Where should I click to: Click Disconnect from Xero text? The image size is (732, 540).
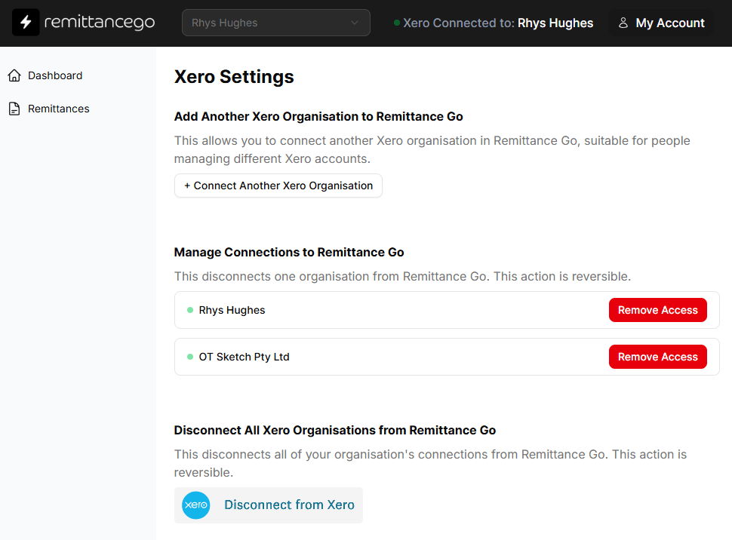(x=289, y=505)
